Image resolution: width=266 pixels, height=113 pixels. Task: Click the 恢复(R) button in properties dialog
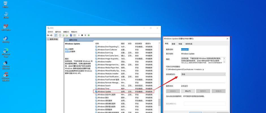tap(219, 91)
